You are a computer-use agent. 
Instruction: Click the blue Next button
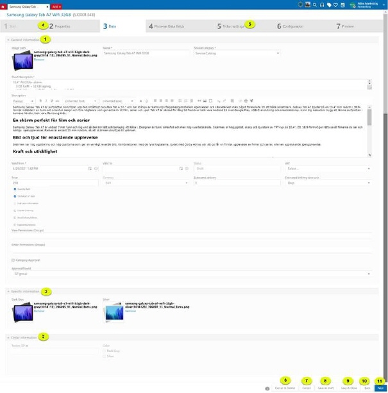[380, 389]
